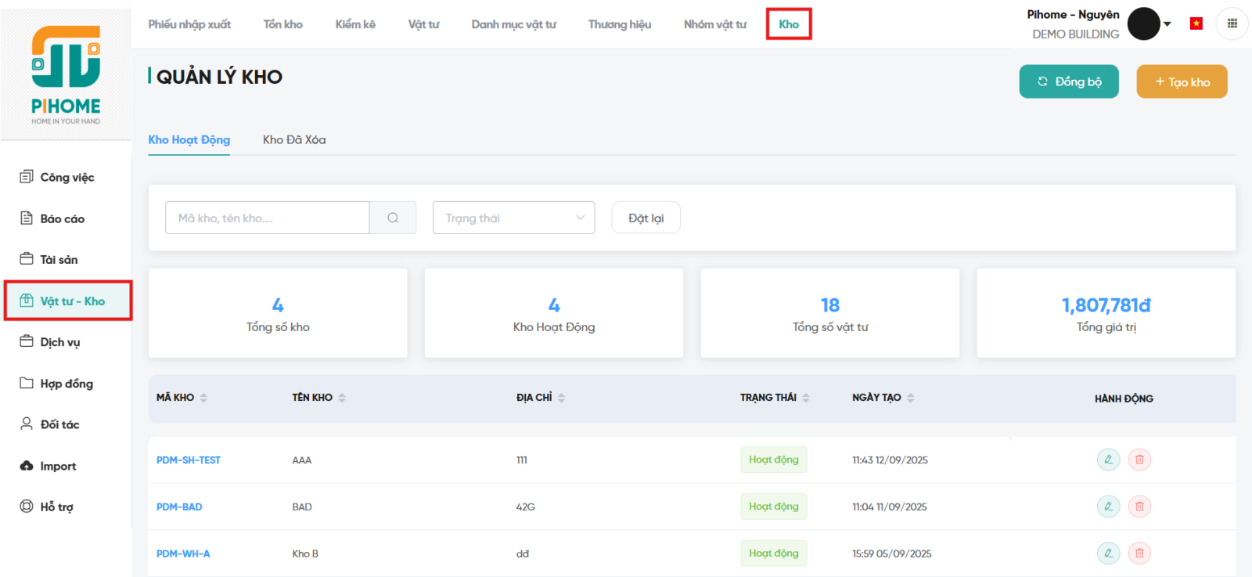The width and height of the screenshot is (1252, 577).
Task: Go to Báo cáo in sidebar
Action: pos(62,218)
